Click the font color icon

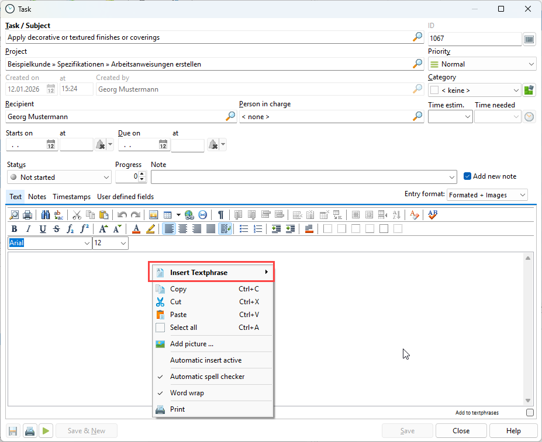(x=136, y=229)
